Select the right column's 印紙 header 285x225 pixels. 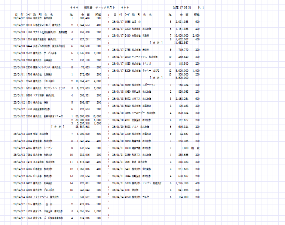197,15
